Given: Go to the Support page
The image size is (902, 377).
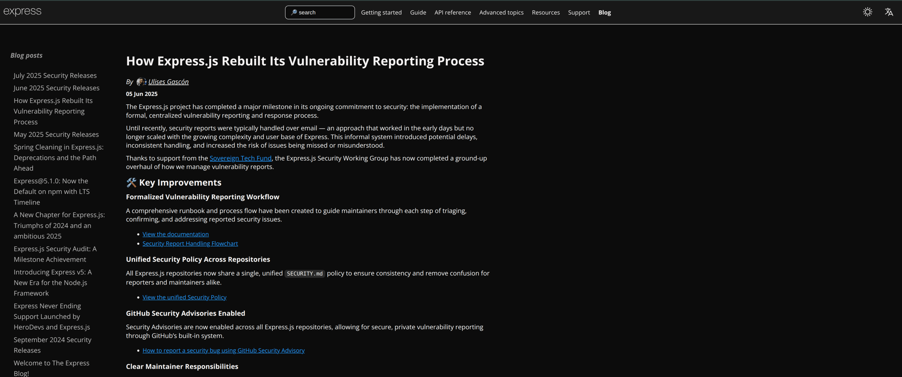Looking at the screenshot, I should 579,12.
